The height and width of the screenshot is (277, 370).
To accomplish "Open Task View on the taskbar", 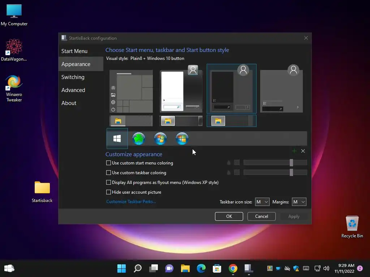I will (153, 268).
